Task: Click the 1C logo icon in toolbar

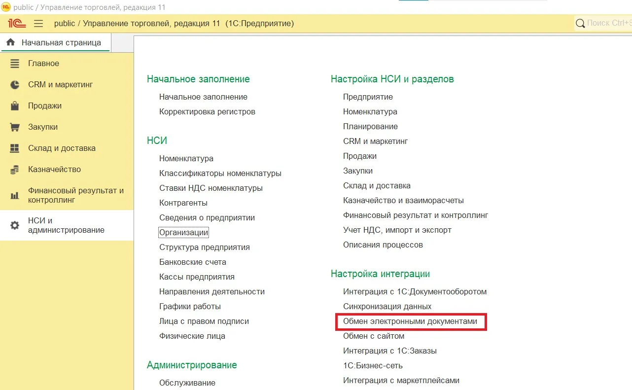Action: [x=17, y=23]
